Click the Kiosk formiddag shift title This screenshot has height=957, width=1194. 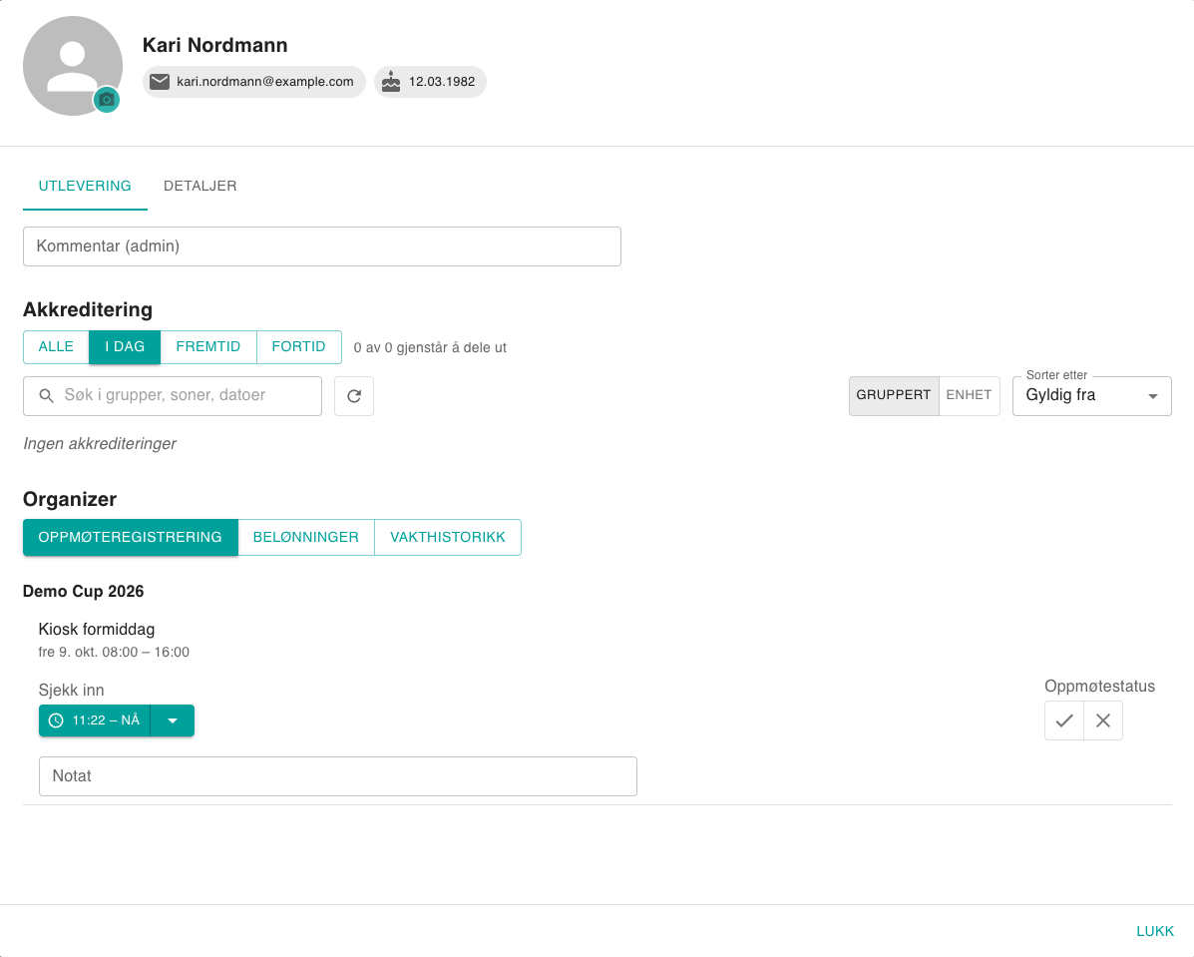click(97, 630)
